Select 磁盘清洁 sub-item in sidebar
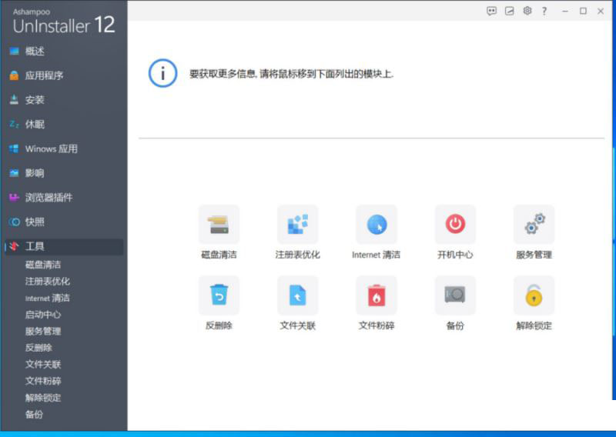 tap(43, 265)
